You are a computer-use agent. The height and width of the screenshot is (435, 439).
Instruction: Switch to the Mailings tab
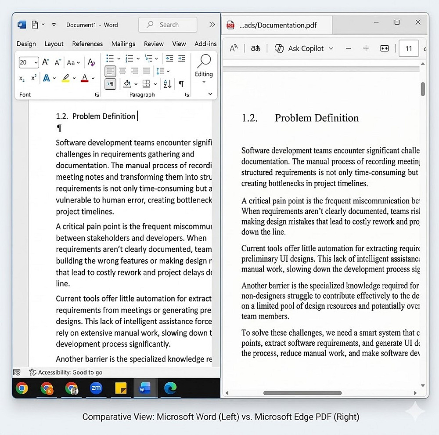(x=123, y=44)
